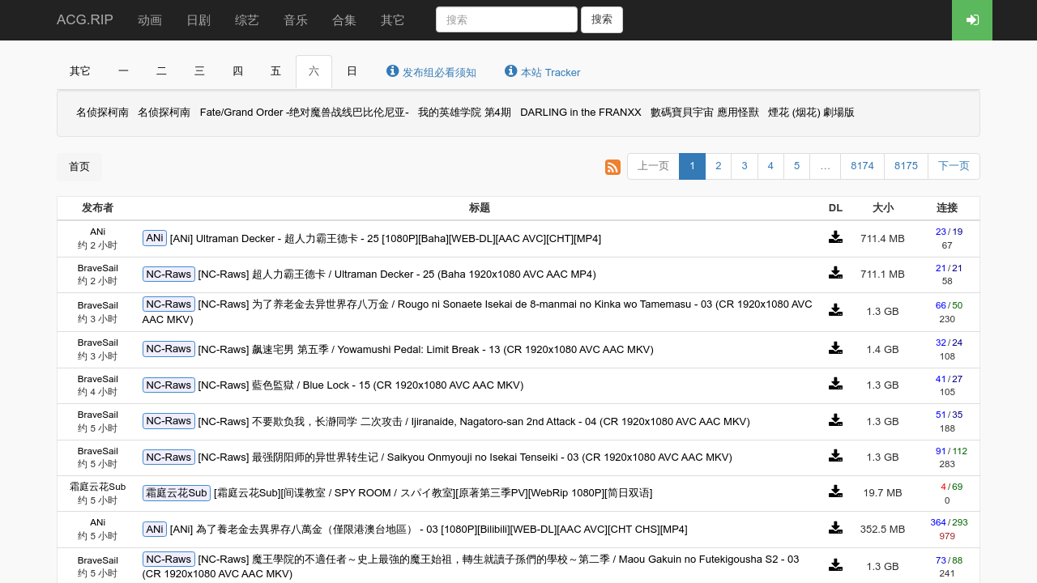This screenshot has height=583, width=1037.
Task: Open SPY ROOM 间谍教室 post title
Action: tap(433, 493)
